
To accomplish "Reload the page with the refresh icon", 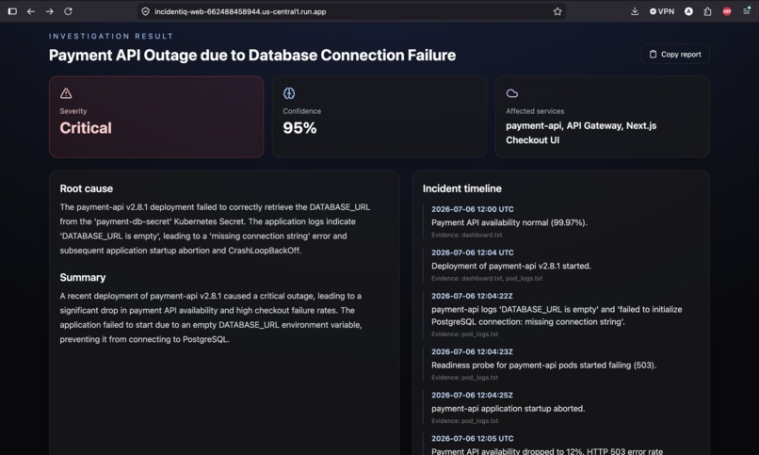I will pyautogui.click(x=68, y=11).
